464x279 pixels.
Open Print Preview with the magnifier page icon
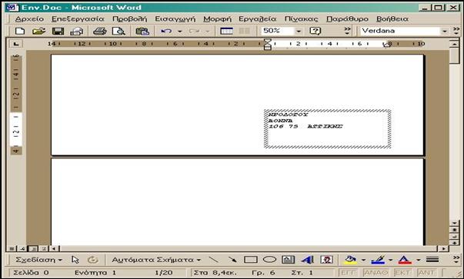[x=119, y=31]
